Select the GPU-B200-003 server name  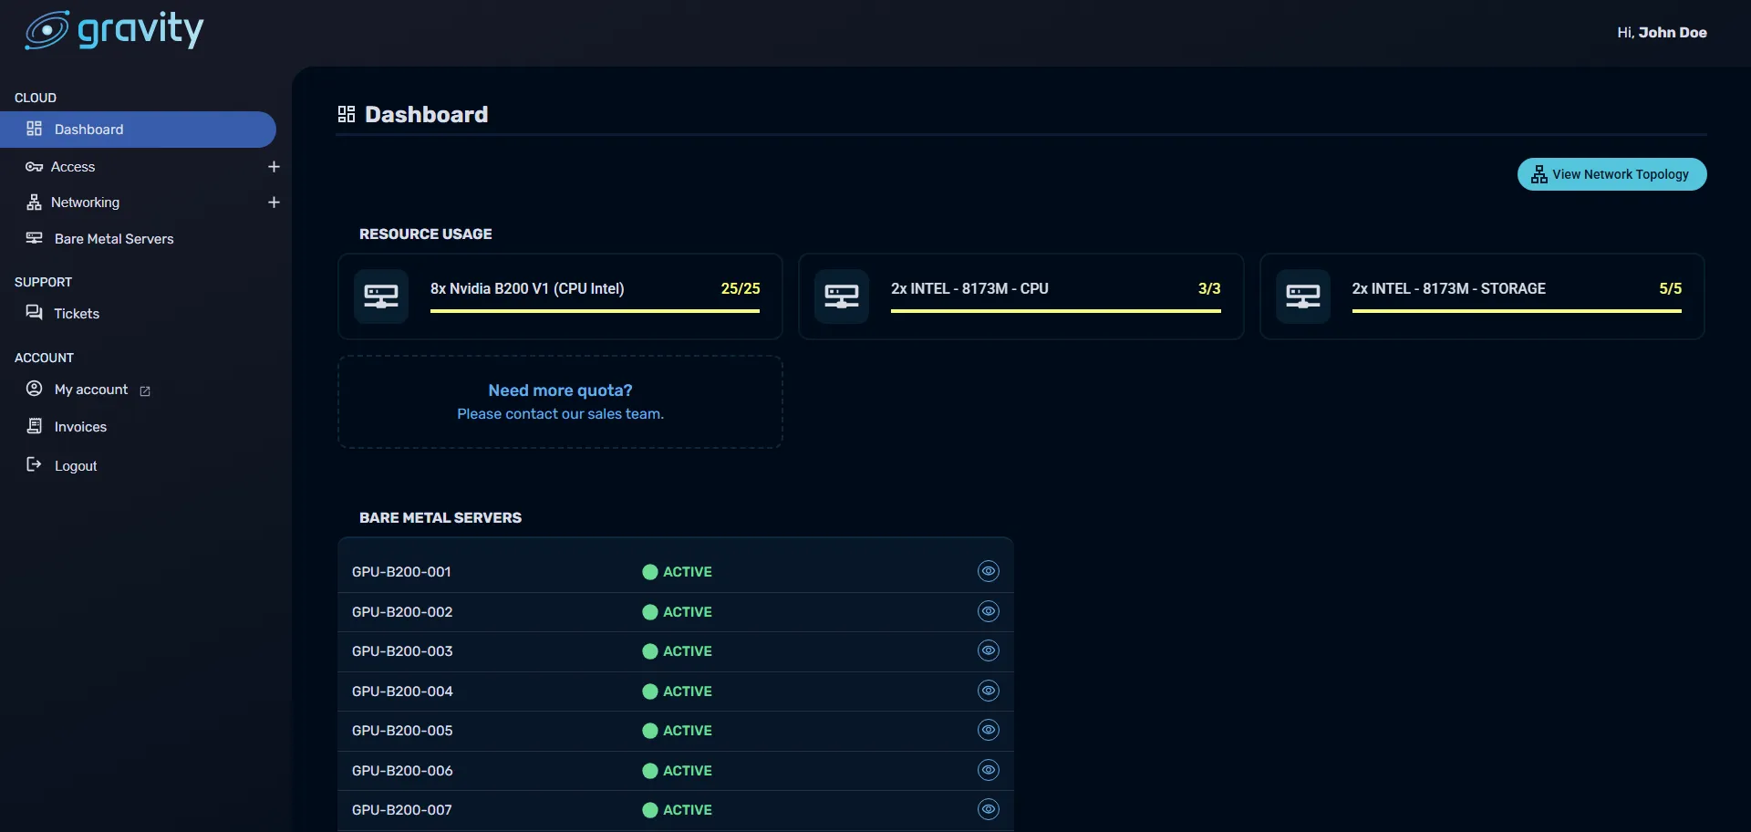pyautogui.click(x=402, y=651)
